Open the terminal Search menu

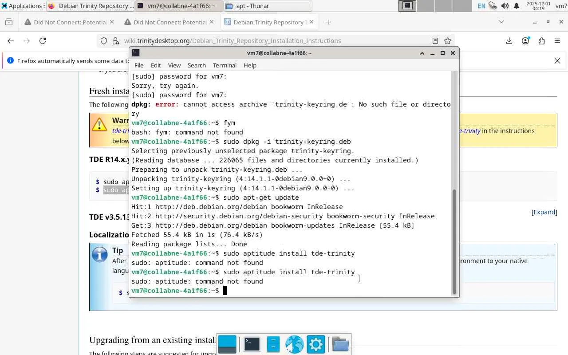(197, 65)
